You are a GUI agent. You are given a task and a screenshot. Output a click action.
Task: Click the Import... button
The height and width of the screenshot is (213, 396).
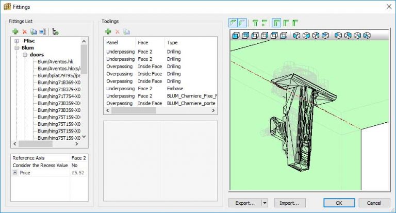[290, 203]
